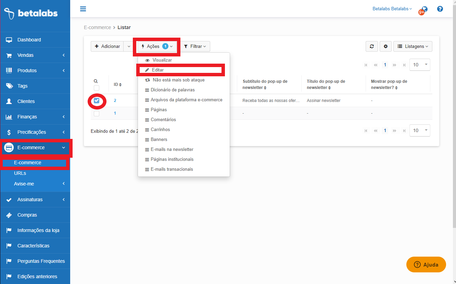Image resolution: width=456 pixels, height=284 pixels.
Task: Toggle the select-all checkbox in table header
Action: tap(97, 88)
